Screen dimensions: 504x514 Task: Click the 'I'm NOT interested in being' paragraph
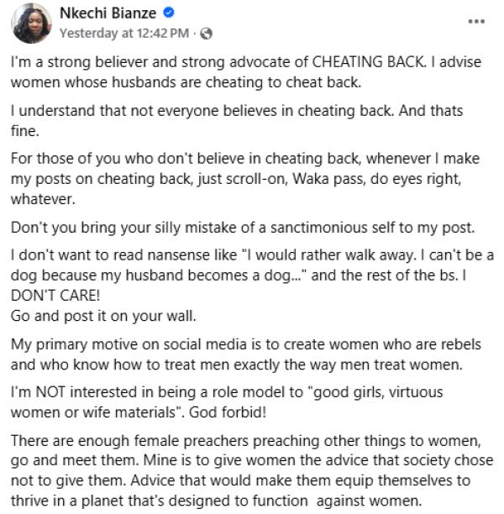coord(227,402)
